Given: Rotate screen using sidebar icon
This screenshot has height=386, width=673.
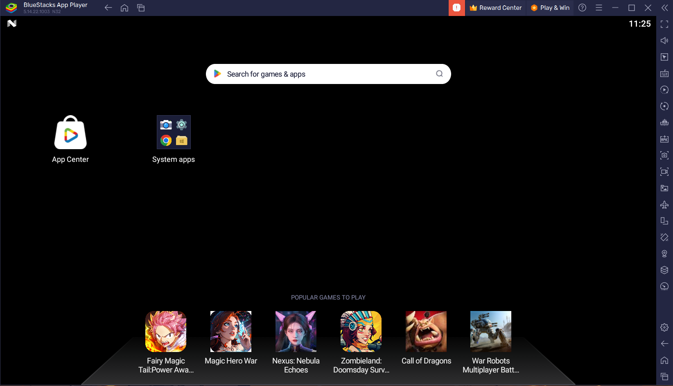Looking at the screenshot, I should point(664,221).
